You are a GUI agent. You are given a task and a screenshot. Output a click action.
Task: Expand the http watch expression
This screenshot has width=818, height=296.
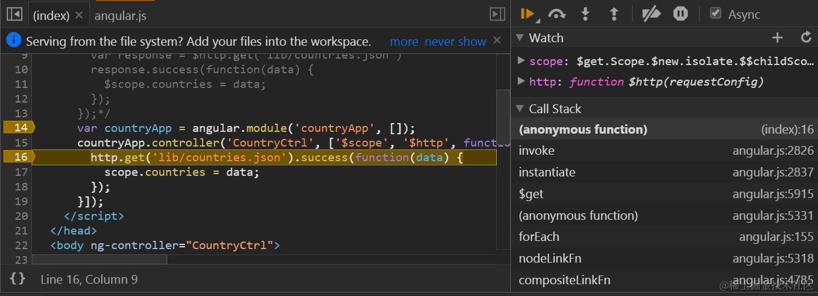pyautogui.click(x=521, y=81)
